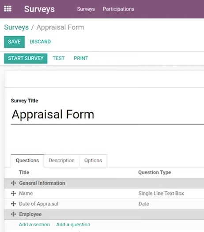
Task: Click drag handle beside Employee section
Action: (13, 214)
